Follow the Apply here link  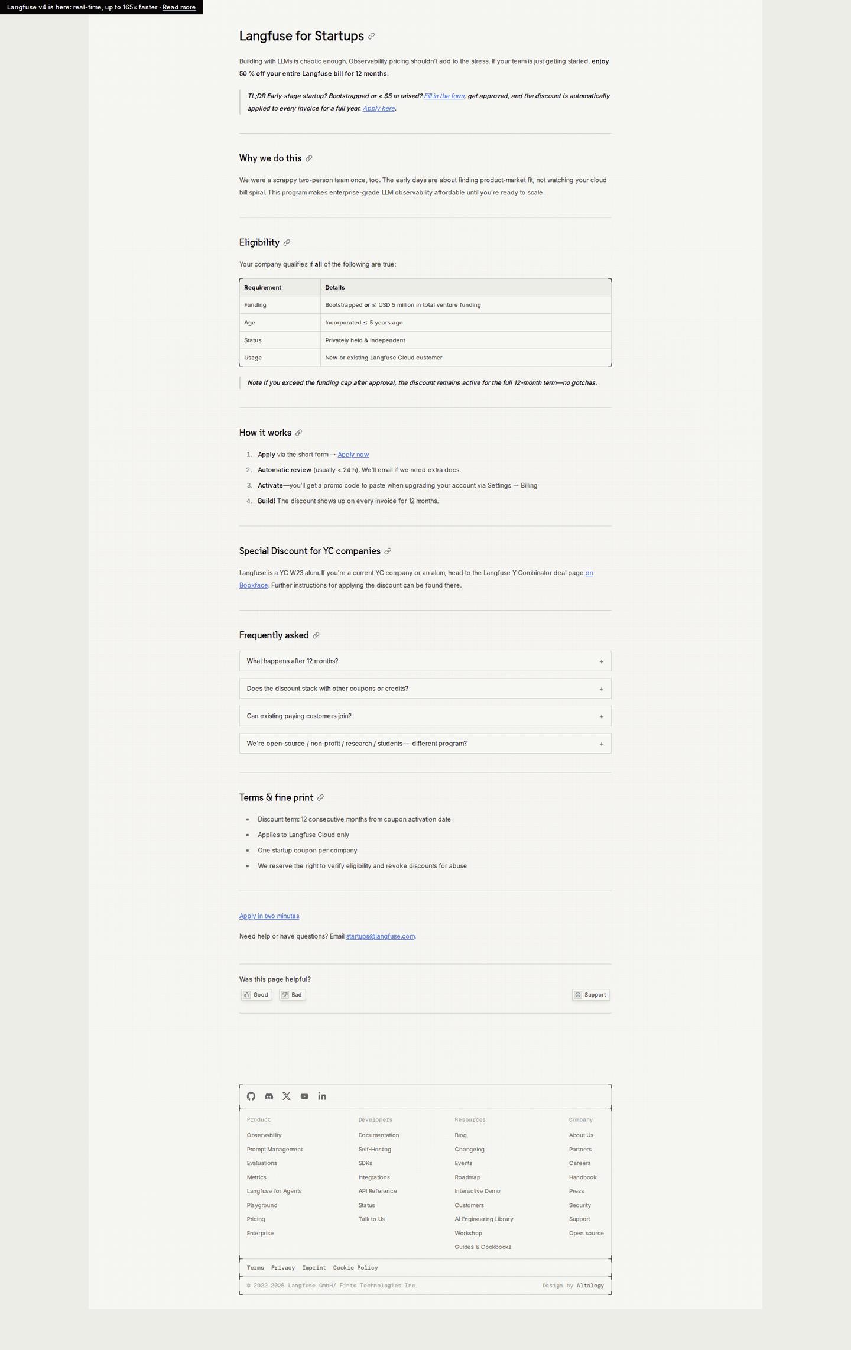379,108
